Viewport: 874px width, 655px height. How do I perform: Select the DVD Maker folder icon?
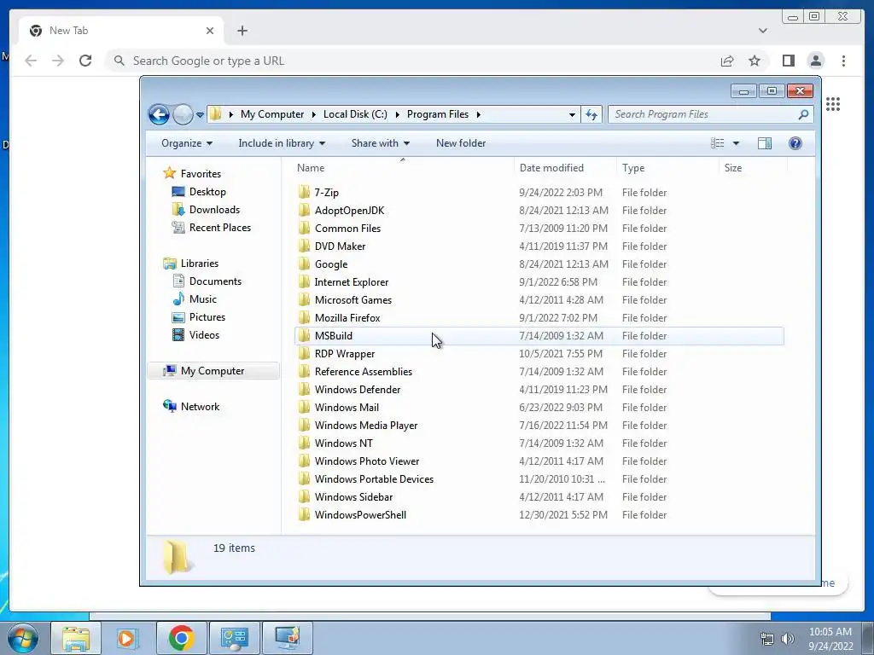tap(304, 246)
